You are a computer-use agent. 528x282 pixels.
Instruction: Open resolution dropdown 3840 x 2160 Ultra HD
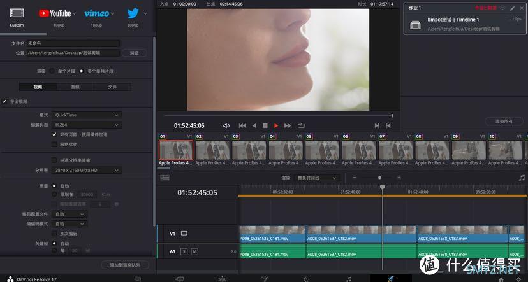(87, 170)
